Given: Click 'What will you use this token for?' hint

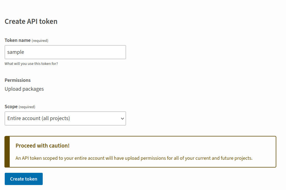Looking at the screenshot, I should point(31,64).
